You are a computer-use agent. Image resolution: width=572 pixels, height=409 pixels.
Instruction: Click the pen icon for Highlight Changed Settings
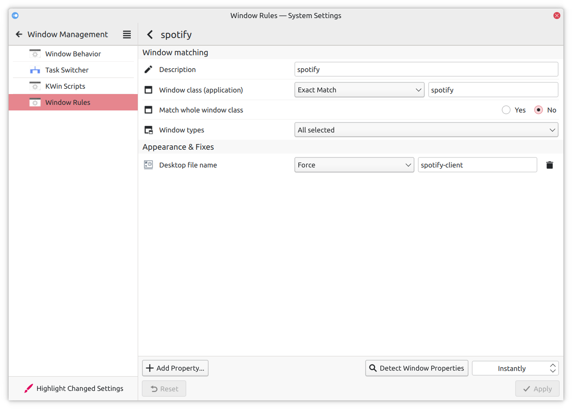pyautogui.click(x=28, y=388)
